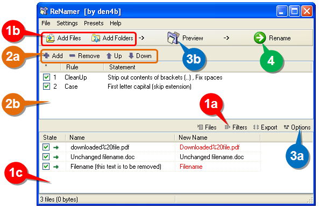Open the Help menu

(x=116, y=23)
